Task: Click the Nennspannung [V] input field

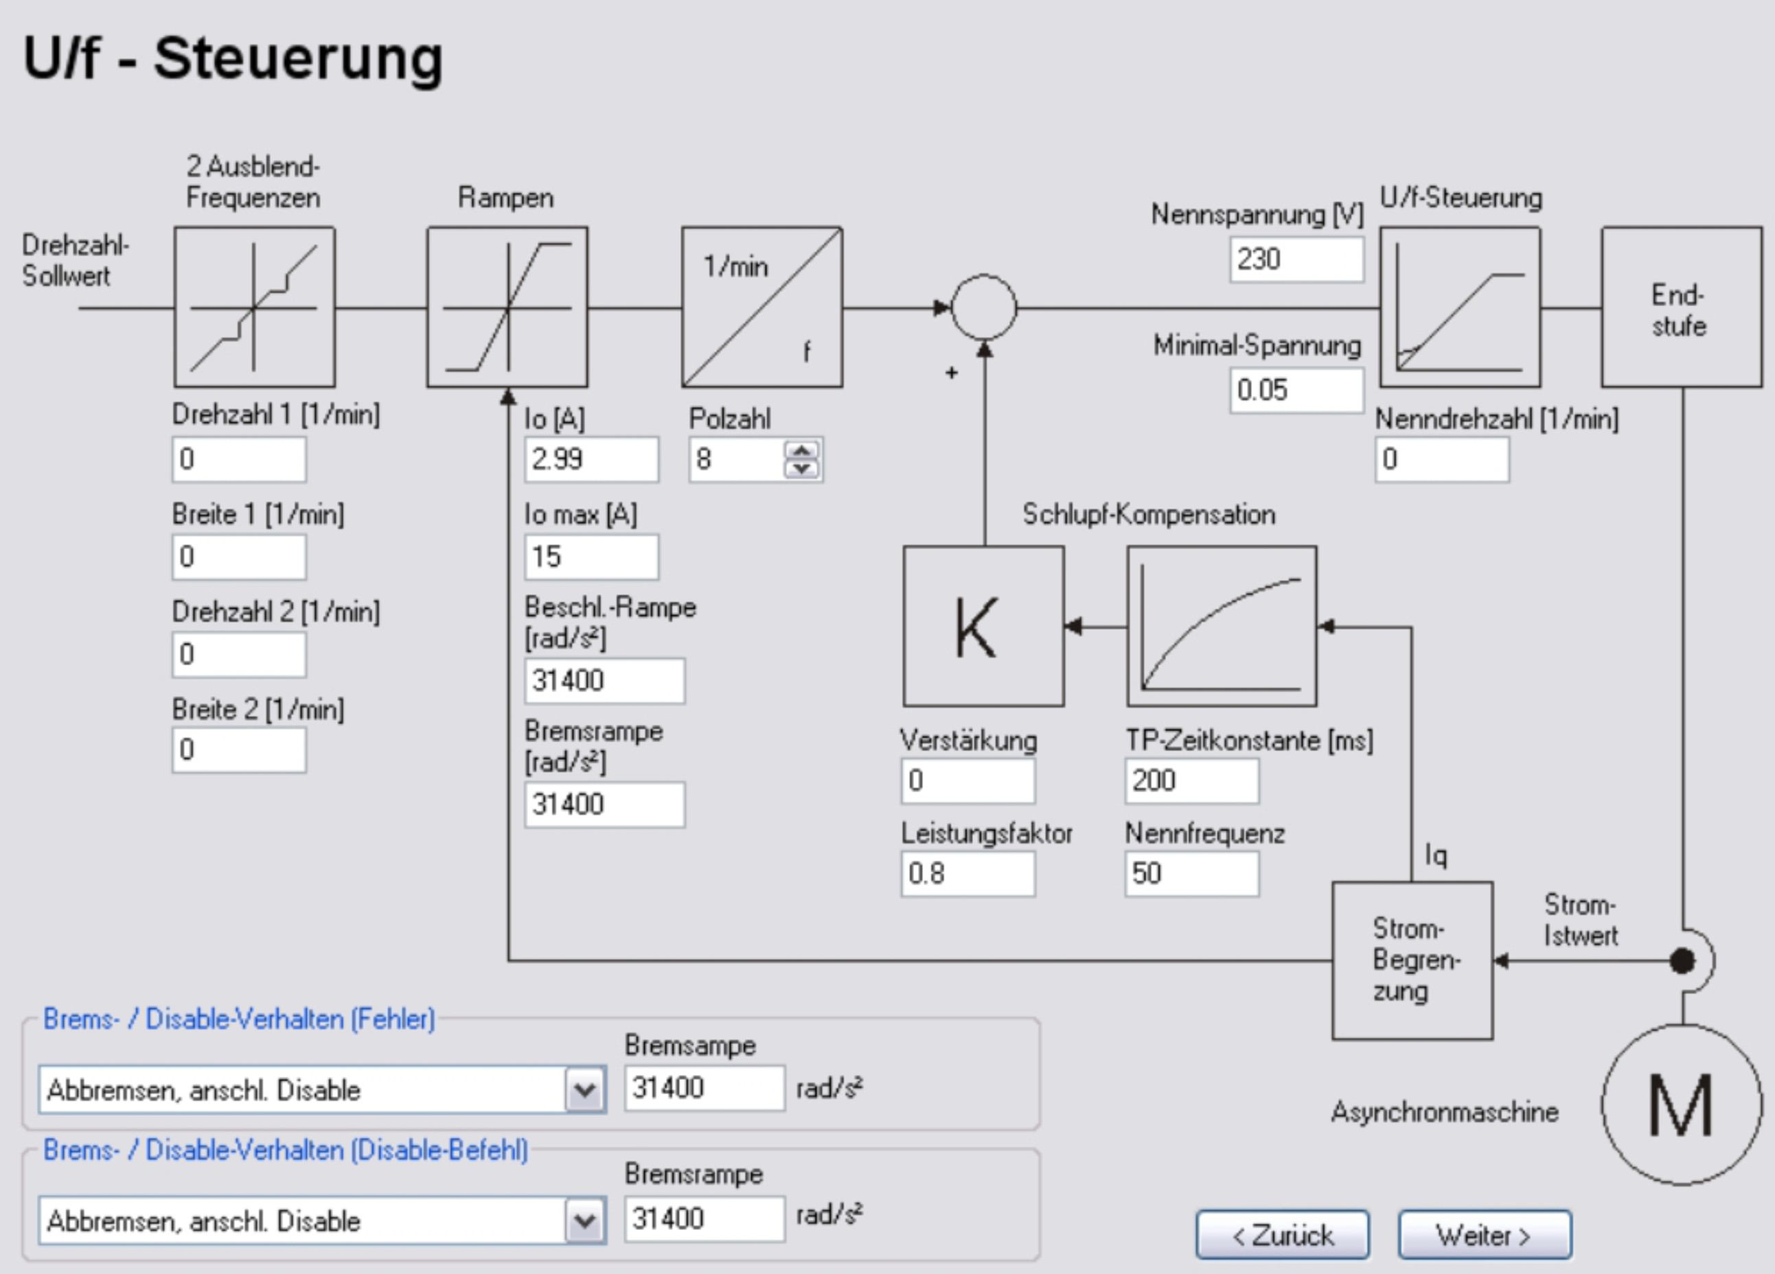Action: pyautogui.click(x=1295, y=259)
